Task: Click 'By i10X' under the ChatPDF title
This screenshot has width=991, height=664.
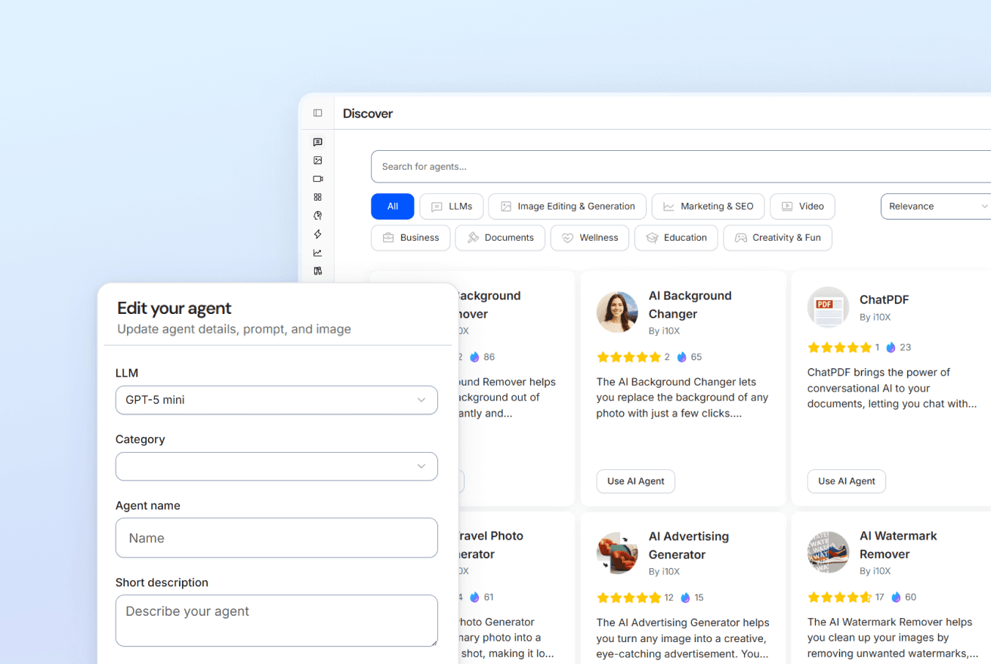Action: click(x=875, y=318)
